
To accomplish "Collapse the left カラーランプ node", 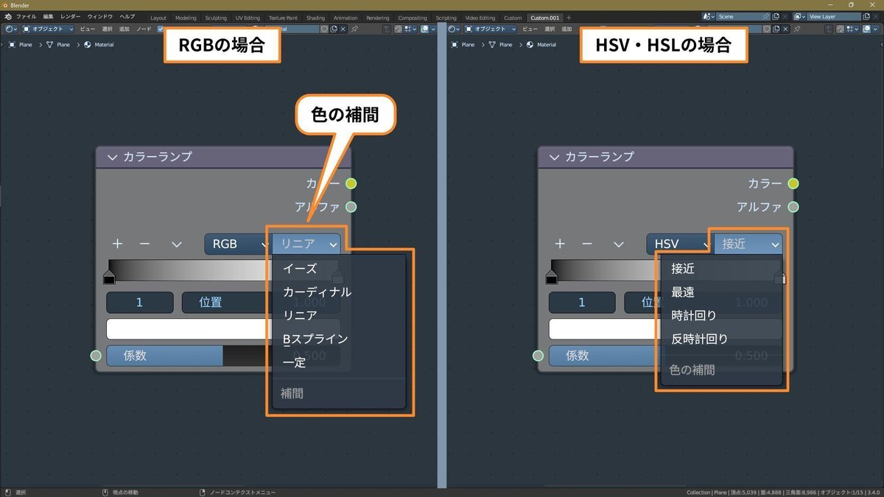I will pos(112,157).
